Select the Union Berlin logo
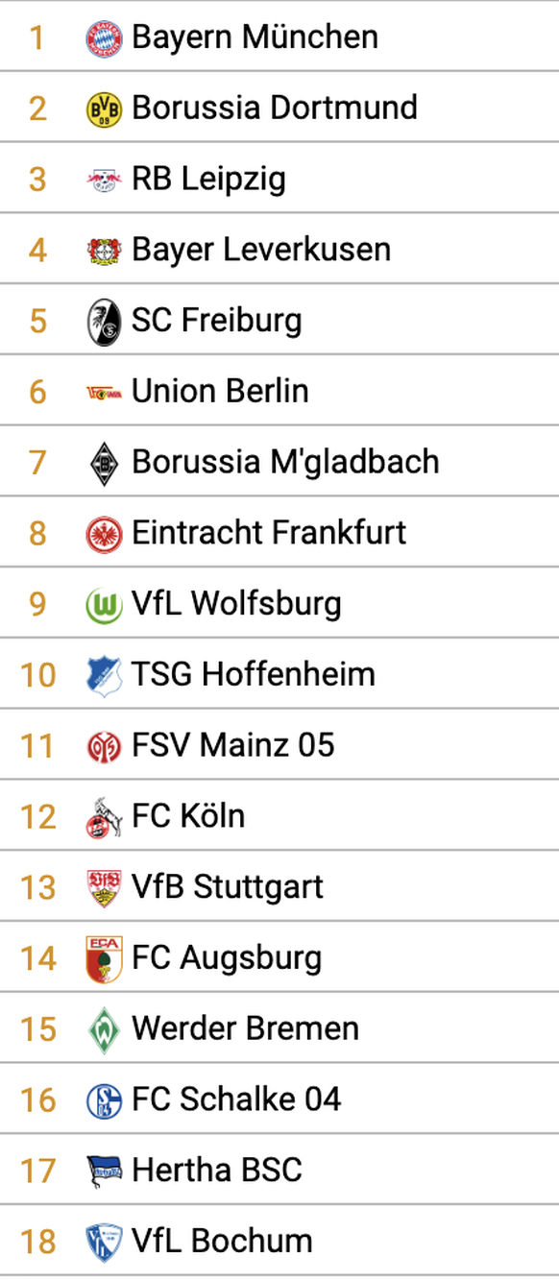 pos(104,392)
